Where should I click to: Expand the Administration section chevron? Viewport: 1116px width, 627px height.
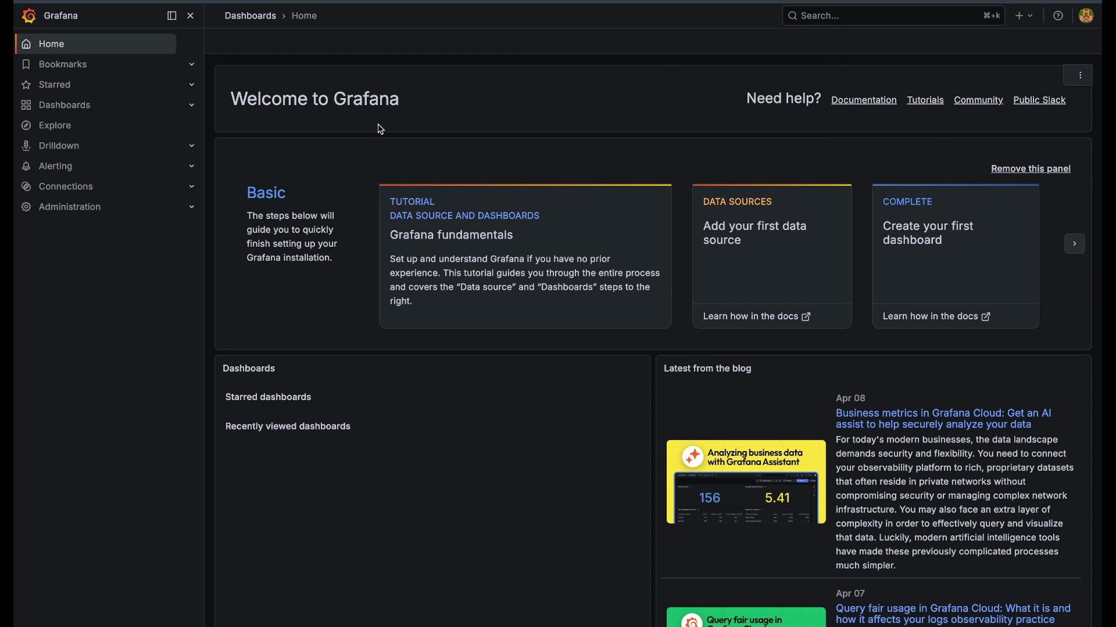192,208
